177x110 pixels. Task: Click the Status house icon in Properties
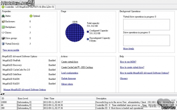point(3,16)
